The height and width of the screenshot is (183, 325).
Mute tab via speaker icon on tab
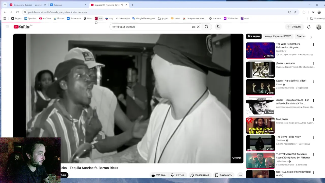[122, 5]
